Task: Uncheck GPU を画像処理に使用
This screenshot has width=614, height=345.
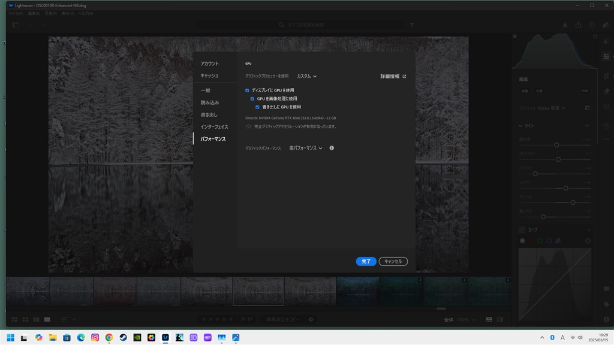Action: [252, 99]
